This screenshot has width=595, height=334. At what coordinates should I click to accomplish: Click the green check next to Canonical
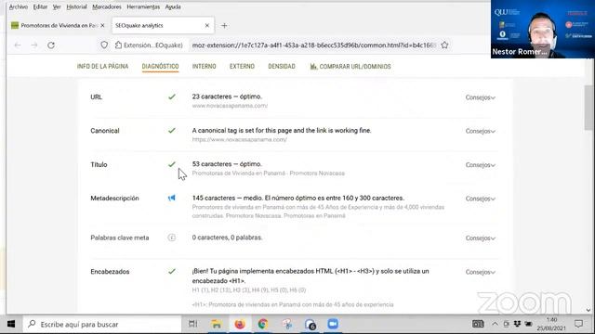[171, 131]
